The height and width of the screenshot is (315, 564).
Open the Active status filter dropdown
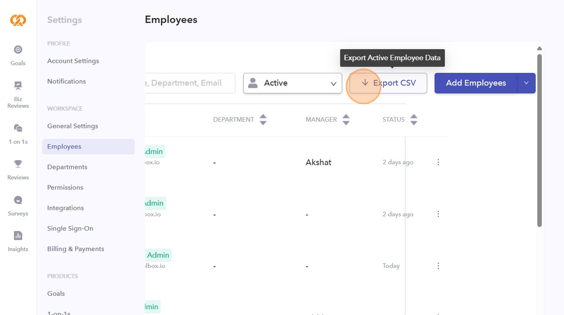(x=293, y=83)
